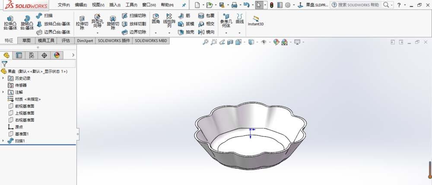The height and width of the screenshot is (185, 432).
Task: Click the undo arrow icon
Action: coord(247,5)
